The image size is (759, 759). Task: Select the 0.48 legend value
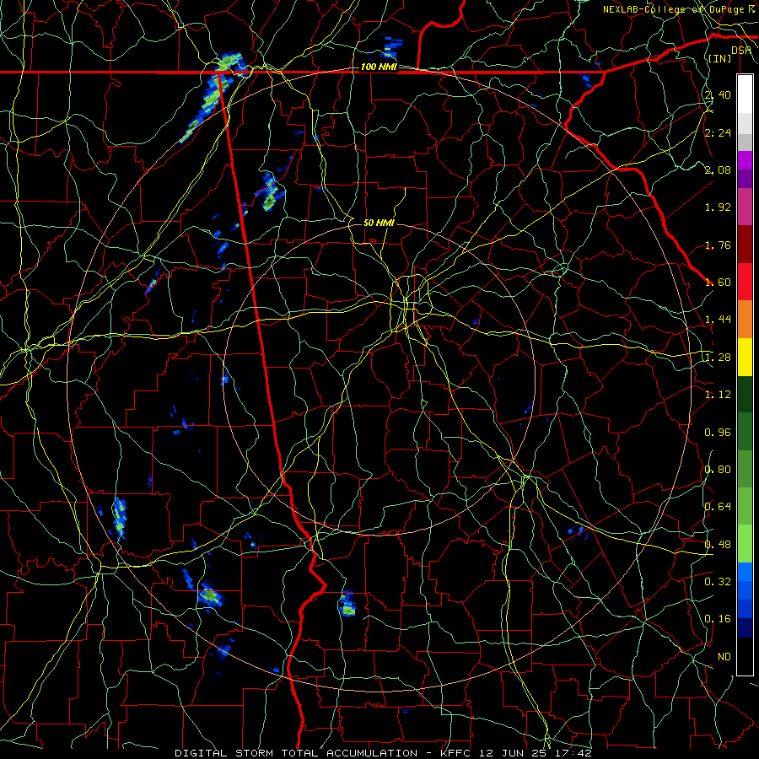coord(718,545)
